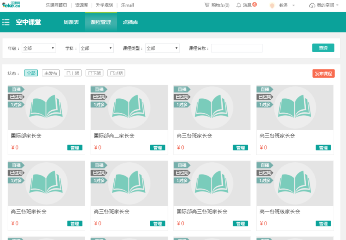Viewport: 346px width, 240px height.
Task: Open the 年级 dropdown
Action: (x=39, y=48)
